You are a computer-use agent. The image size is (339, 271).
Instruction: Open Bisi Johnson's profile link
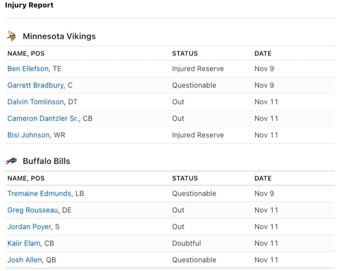pyautogui.click(x=28, y=135)
